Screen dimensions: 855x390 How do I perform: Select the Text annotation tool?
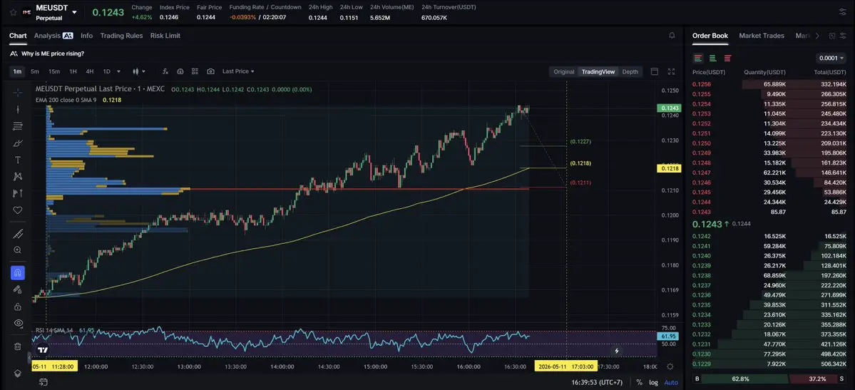click(17, 160)
